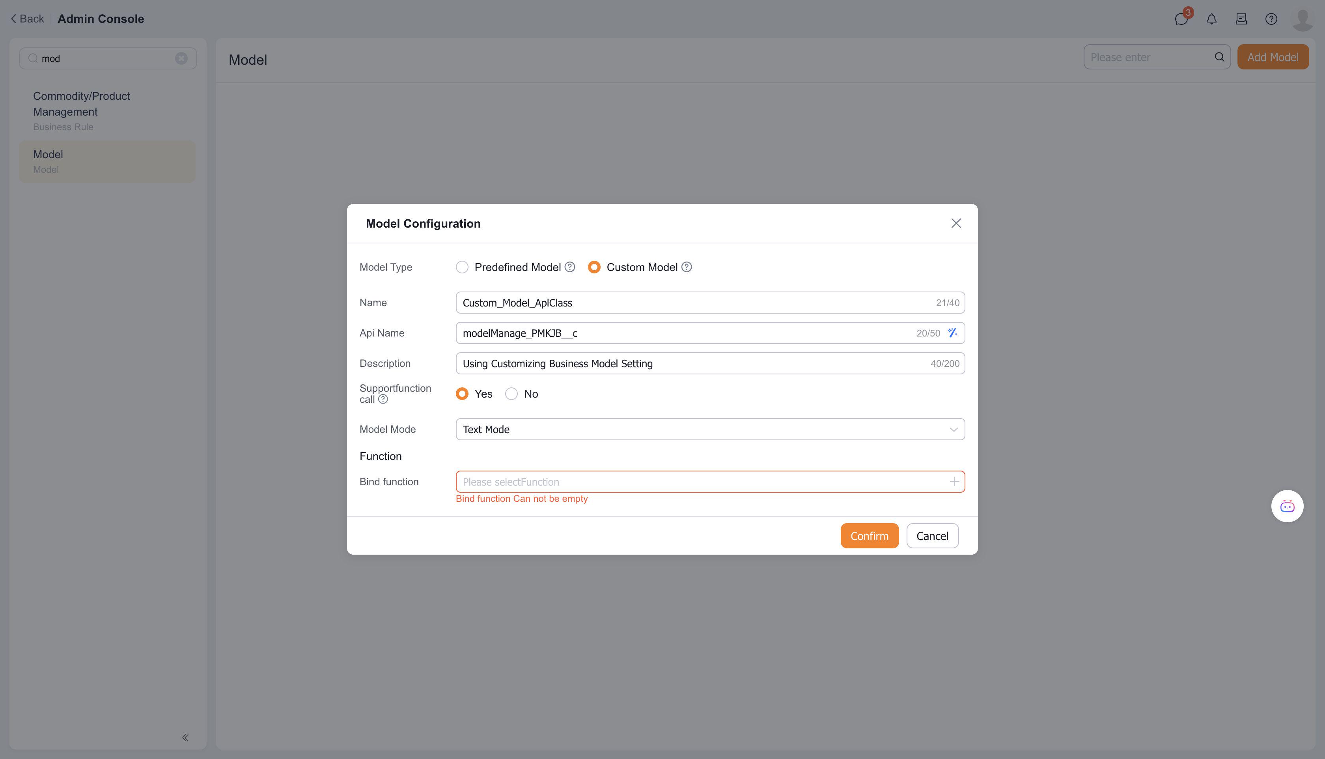
Task: Select the Predefined Model radio button
Action: click(462, 267)
